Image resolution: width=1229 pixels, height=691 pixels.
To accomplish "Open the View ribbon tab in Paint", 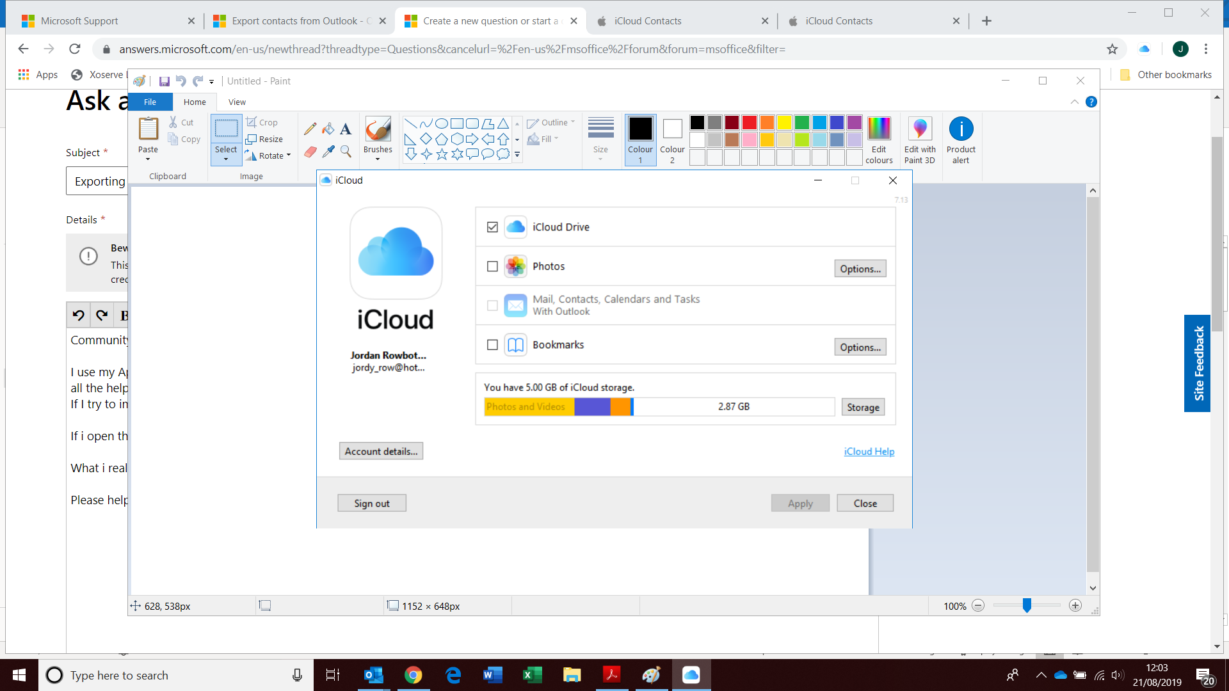I will (237, 102).
